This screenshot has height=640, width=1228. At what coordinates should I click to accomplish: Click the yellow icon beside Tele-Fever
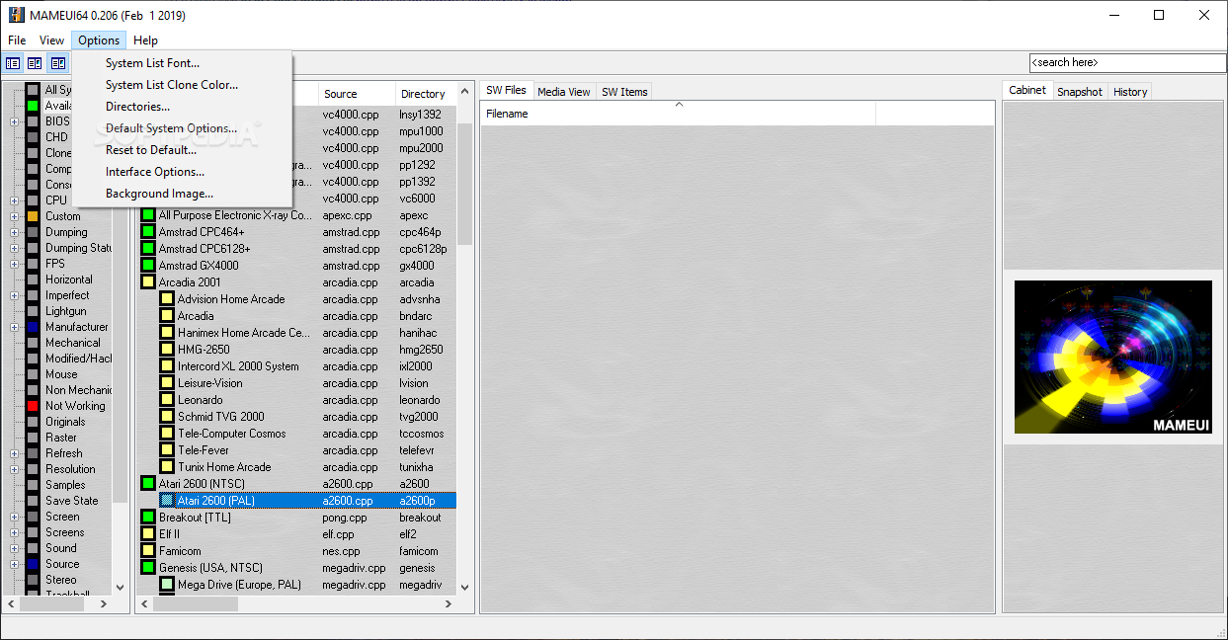[x=167, y=450]
